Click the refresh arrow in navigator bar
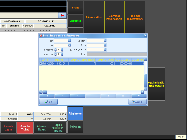 pyautogui.click(x=139, y=96)
